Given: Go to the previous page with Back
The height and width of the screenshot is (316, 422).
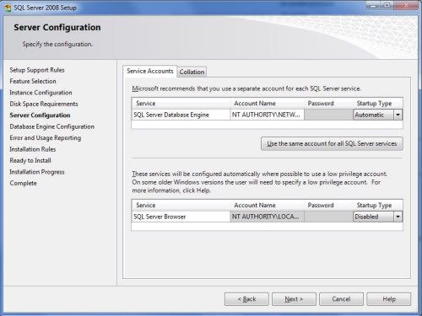Looking at the screenshot, I should point(246,299).
